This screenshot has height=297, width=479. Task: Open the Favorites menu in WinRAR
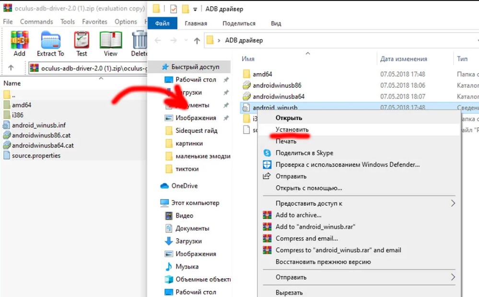click(95, 22)
